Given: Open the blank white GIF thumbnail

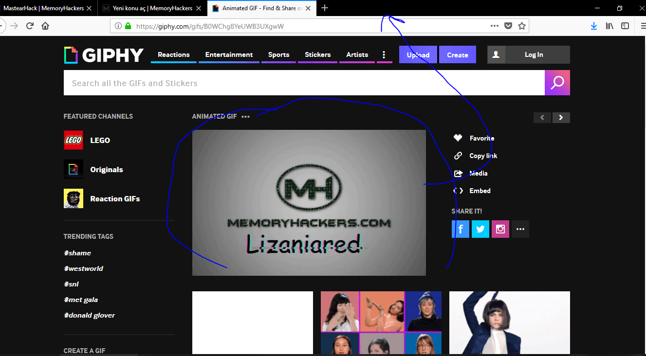Looking at the screenshot, I should pos(253,322).
